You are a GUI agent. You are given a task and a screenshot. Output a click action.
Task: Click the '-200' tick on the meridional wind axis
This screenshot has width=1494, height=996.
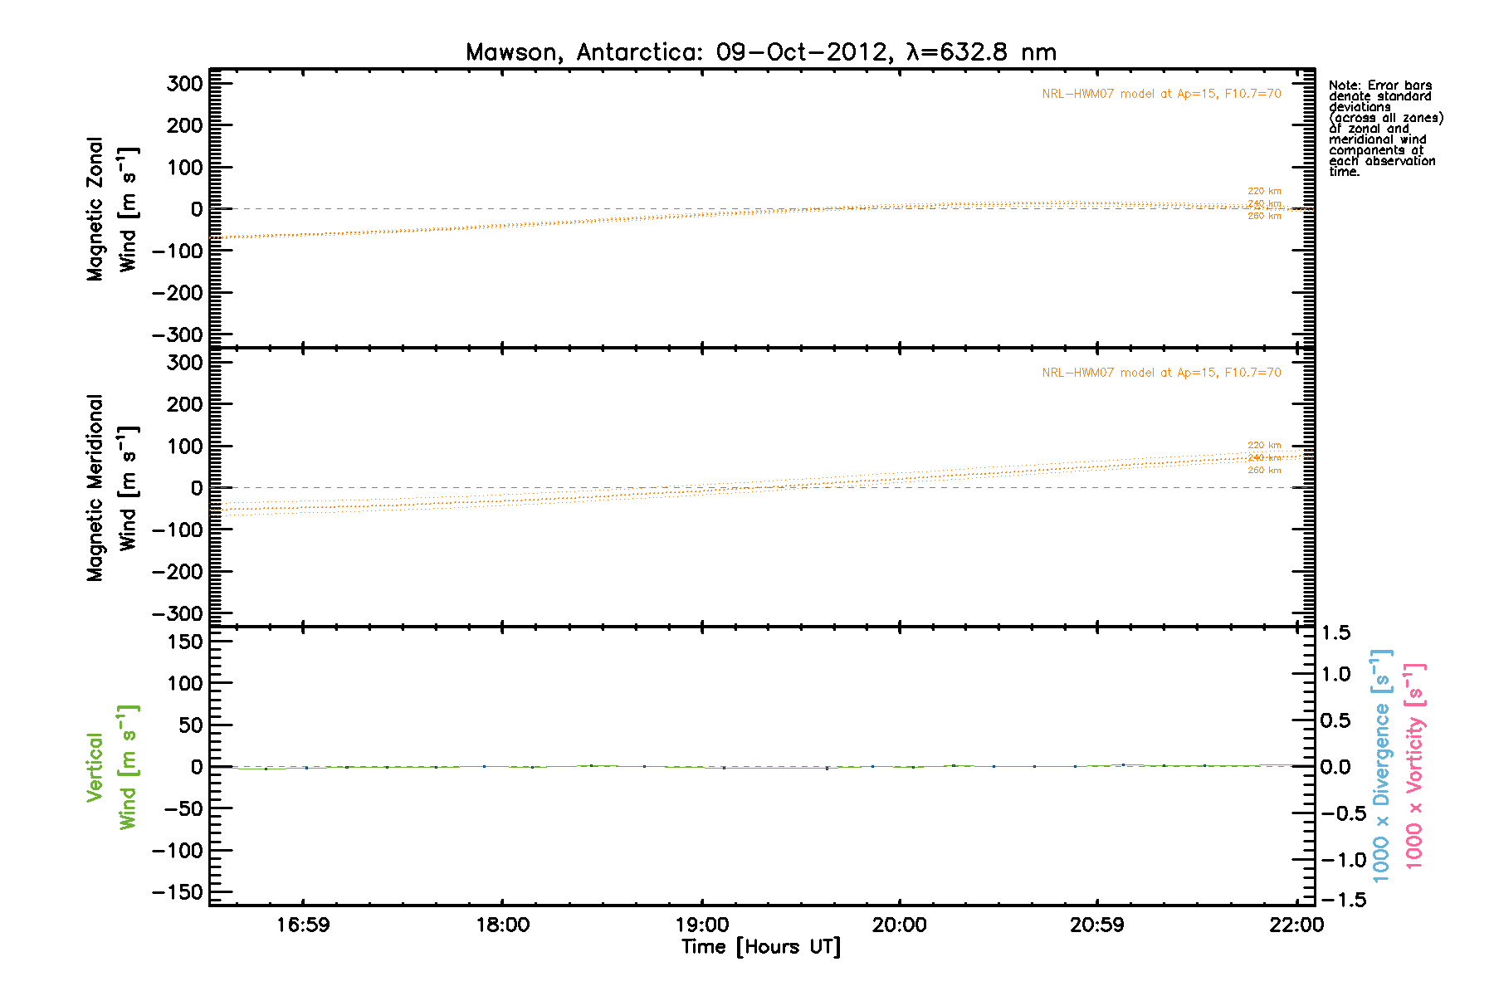[177, 572]
